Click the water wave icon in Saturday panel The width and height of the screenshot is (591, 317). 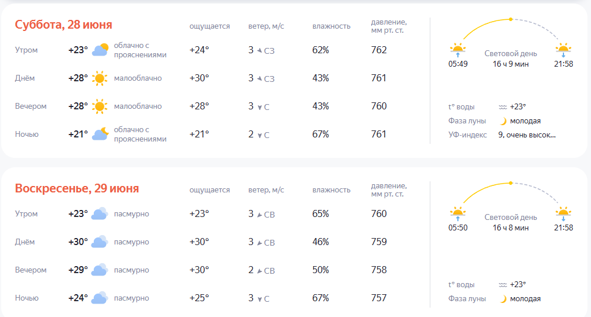pos(503,107)
